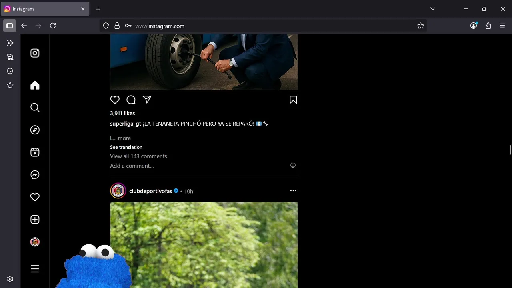Open Explore compass in sidebar
The height and width of the screenshot is (288, 512).
pyautogui.click(x=35, y=130)
